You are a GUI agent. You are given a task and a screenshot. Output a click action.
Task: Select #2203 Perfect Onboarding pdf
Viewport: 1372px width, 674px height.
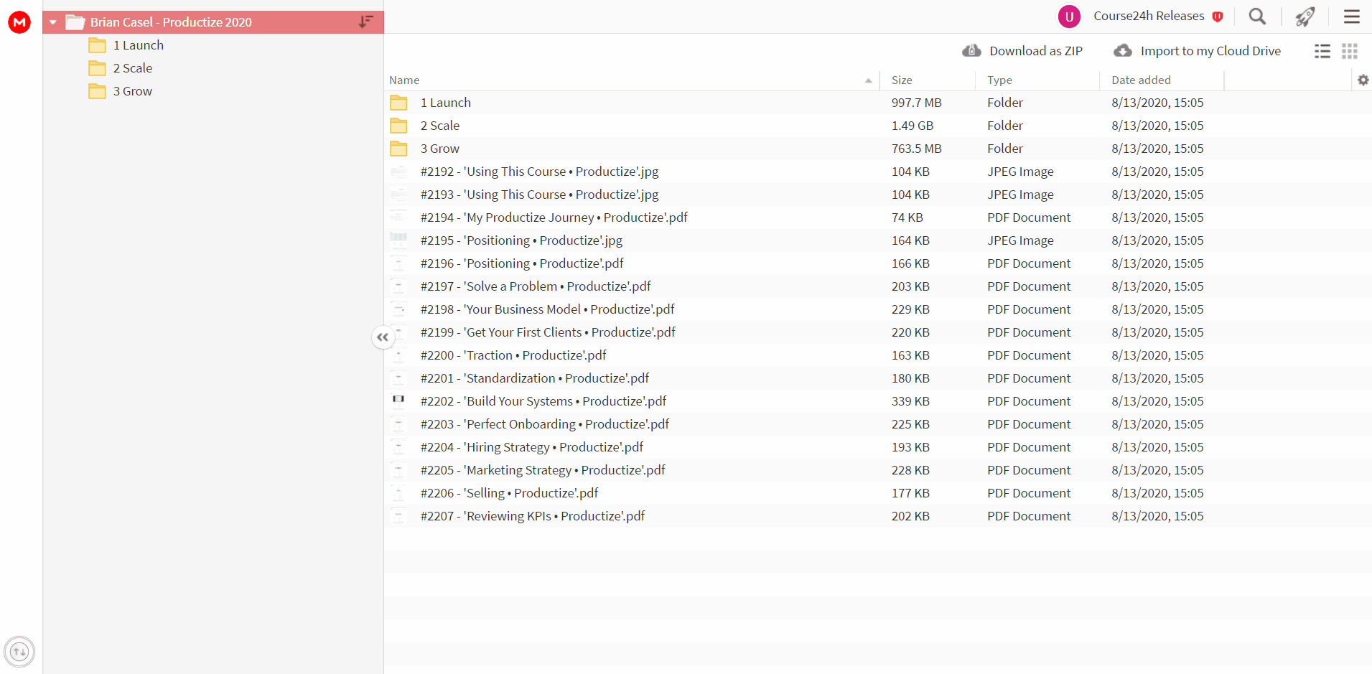pos(545,424)
